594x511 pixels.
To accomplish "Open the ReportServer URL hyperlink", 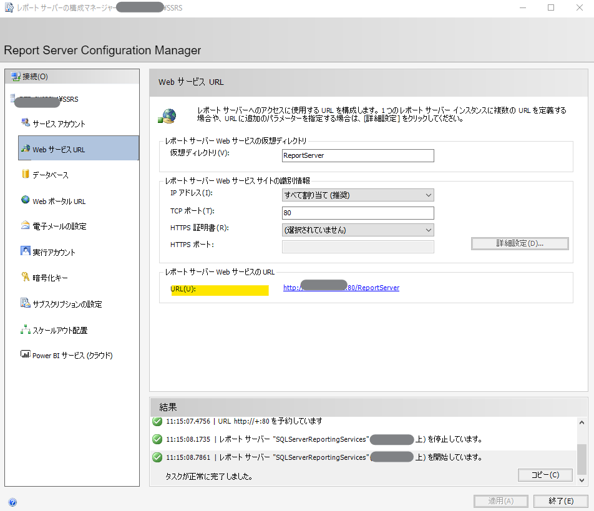I will click(341, 288).
